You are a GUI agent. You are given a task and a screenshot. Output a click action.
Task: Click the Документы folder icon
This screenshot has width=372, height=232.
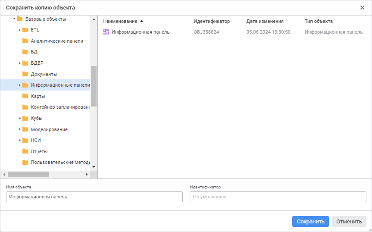coord(25,74)
